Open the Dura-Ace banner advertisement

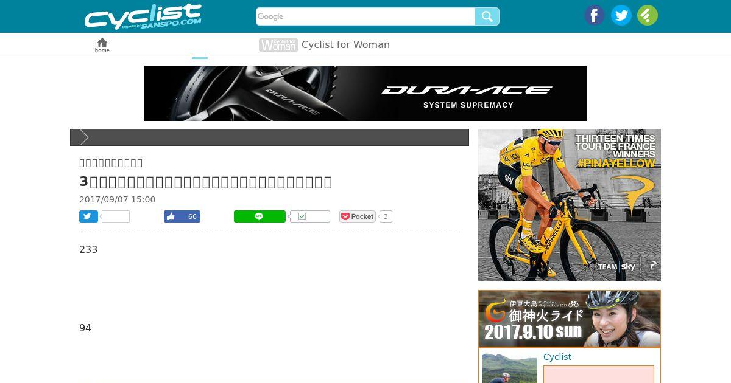coord(365,94)
